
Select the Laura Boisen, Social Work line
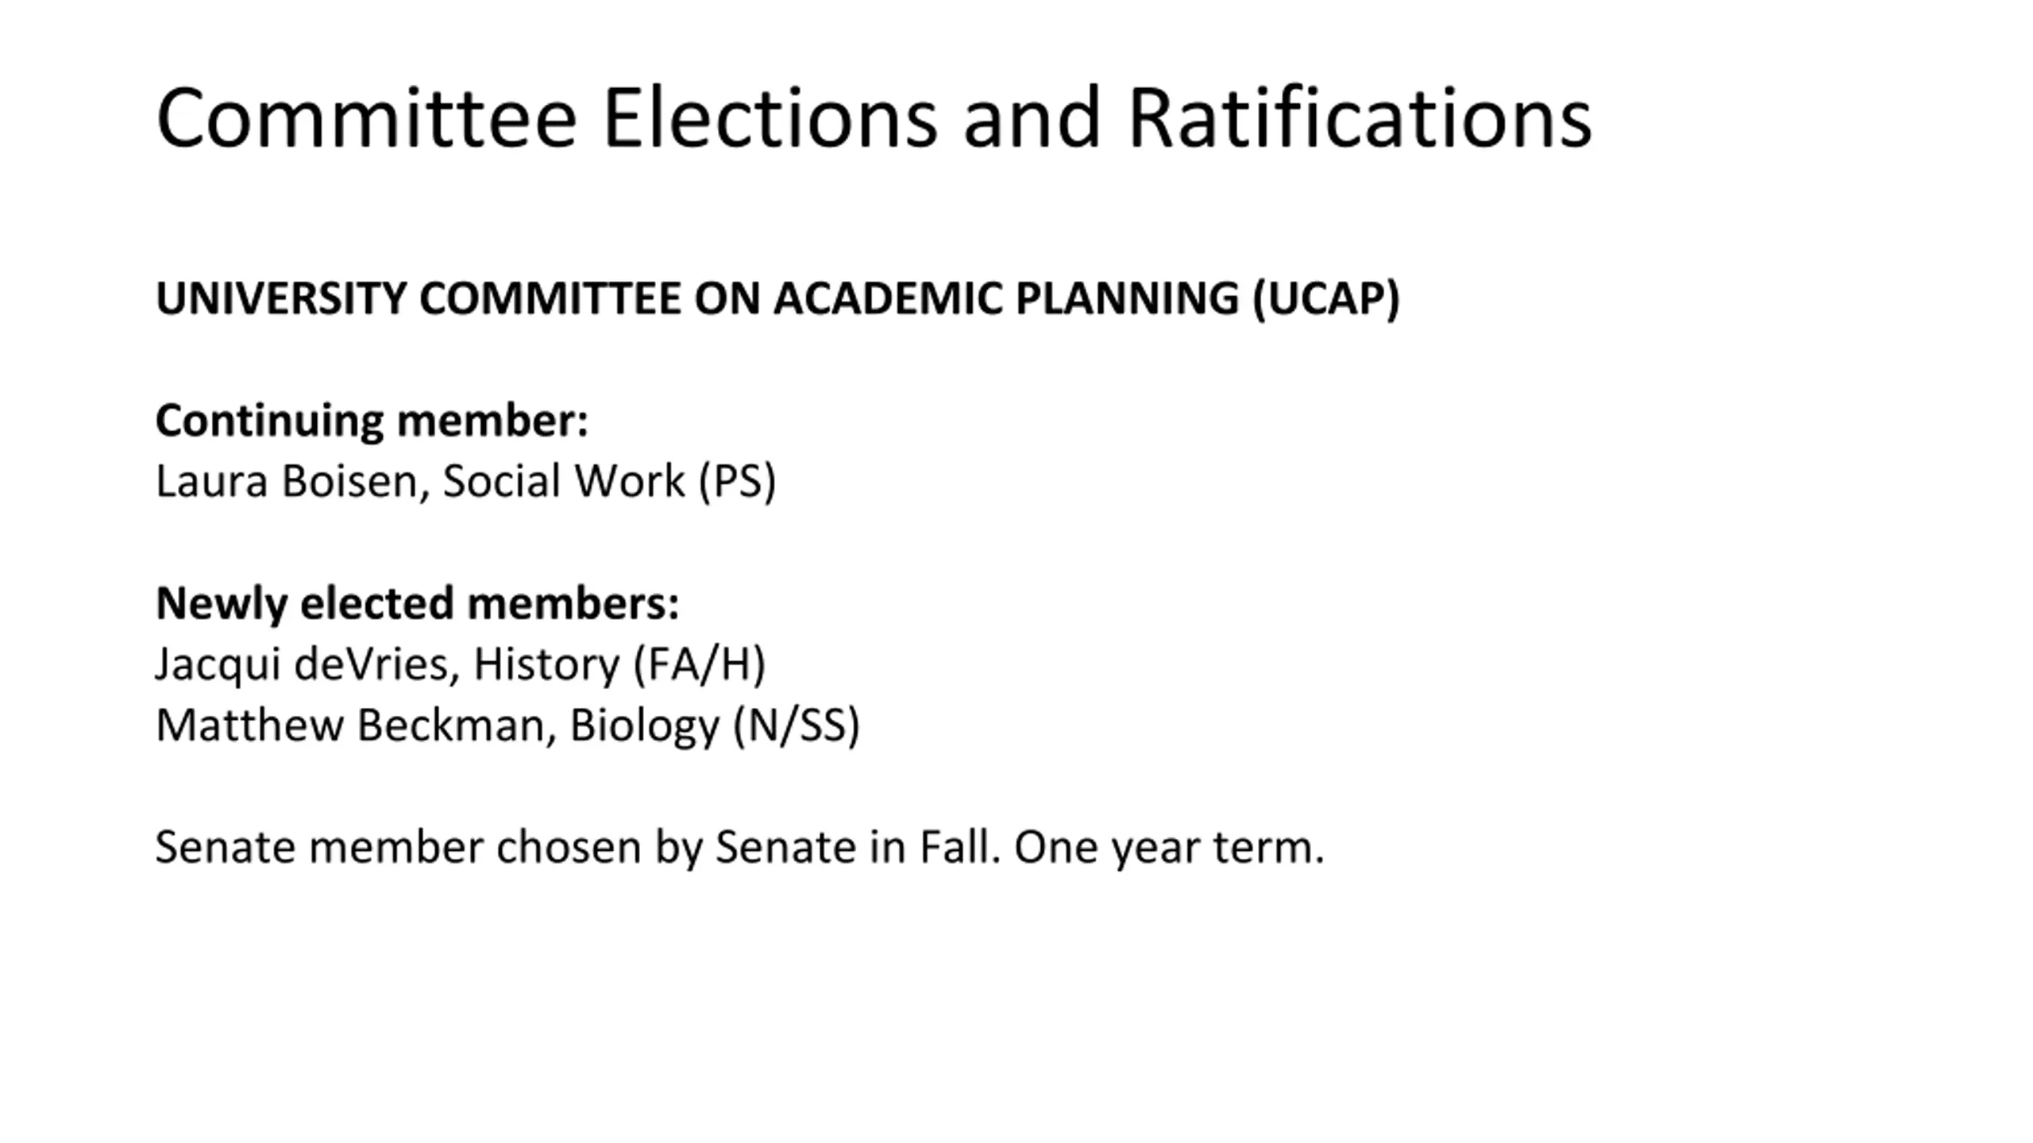[466, 482]
